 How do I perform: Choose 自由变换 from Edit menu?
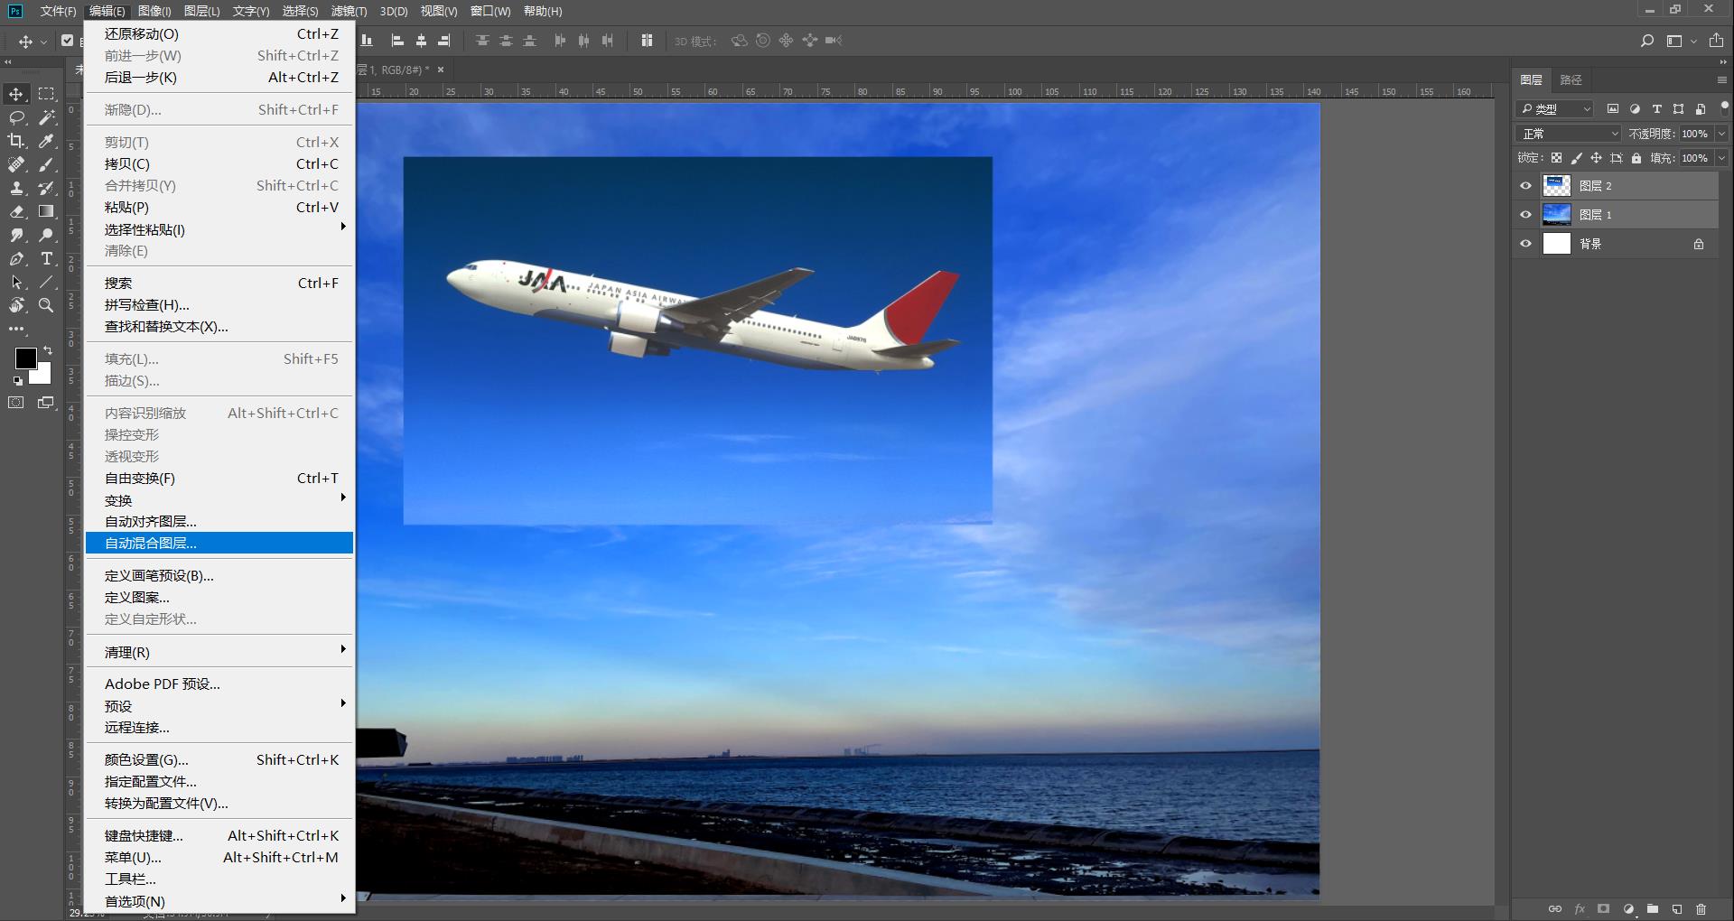pyautogui.click(x=219, y=478)
